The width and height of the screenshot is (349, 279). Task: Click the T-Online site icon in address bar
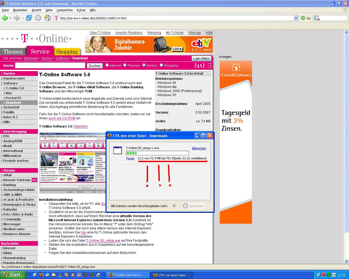tap(56, 18)
